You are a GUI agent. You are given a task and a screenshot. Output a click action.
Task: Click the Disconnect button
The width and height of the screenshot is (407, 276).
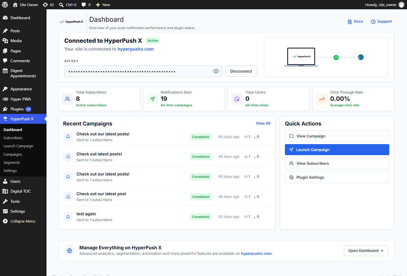click(241, 71)
